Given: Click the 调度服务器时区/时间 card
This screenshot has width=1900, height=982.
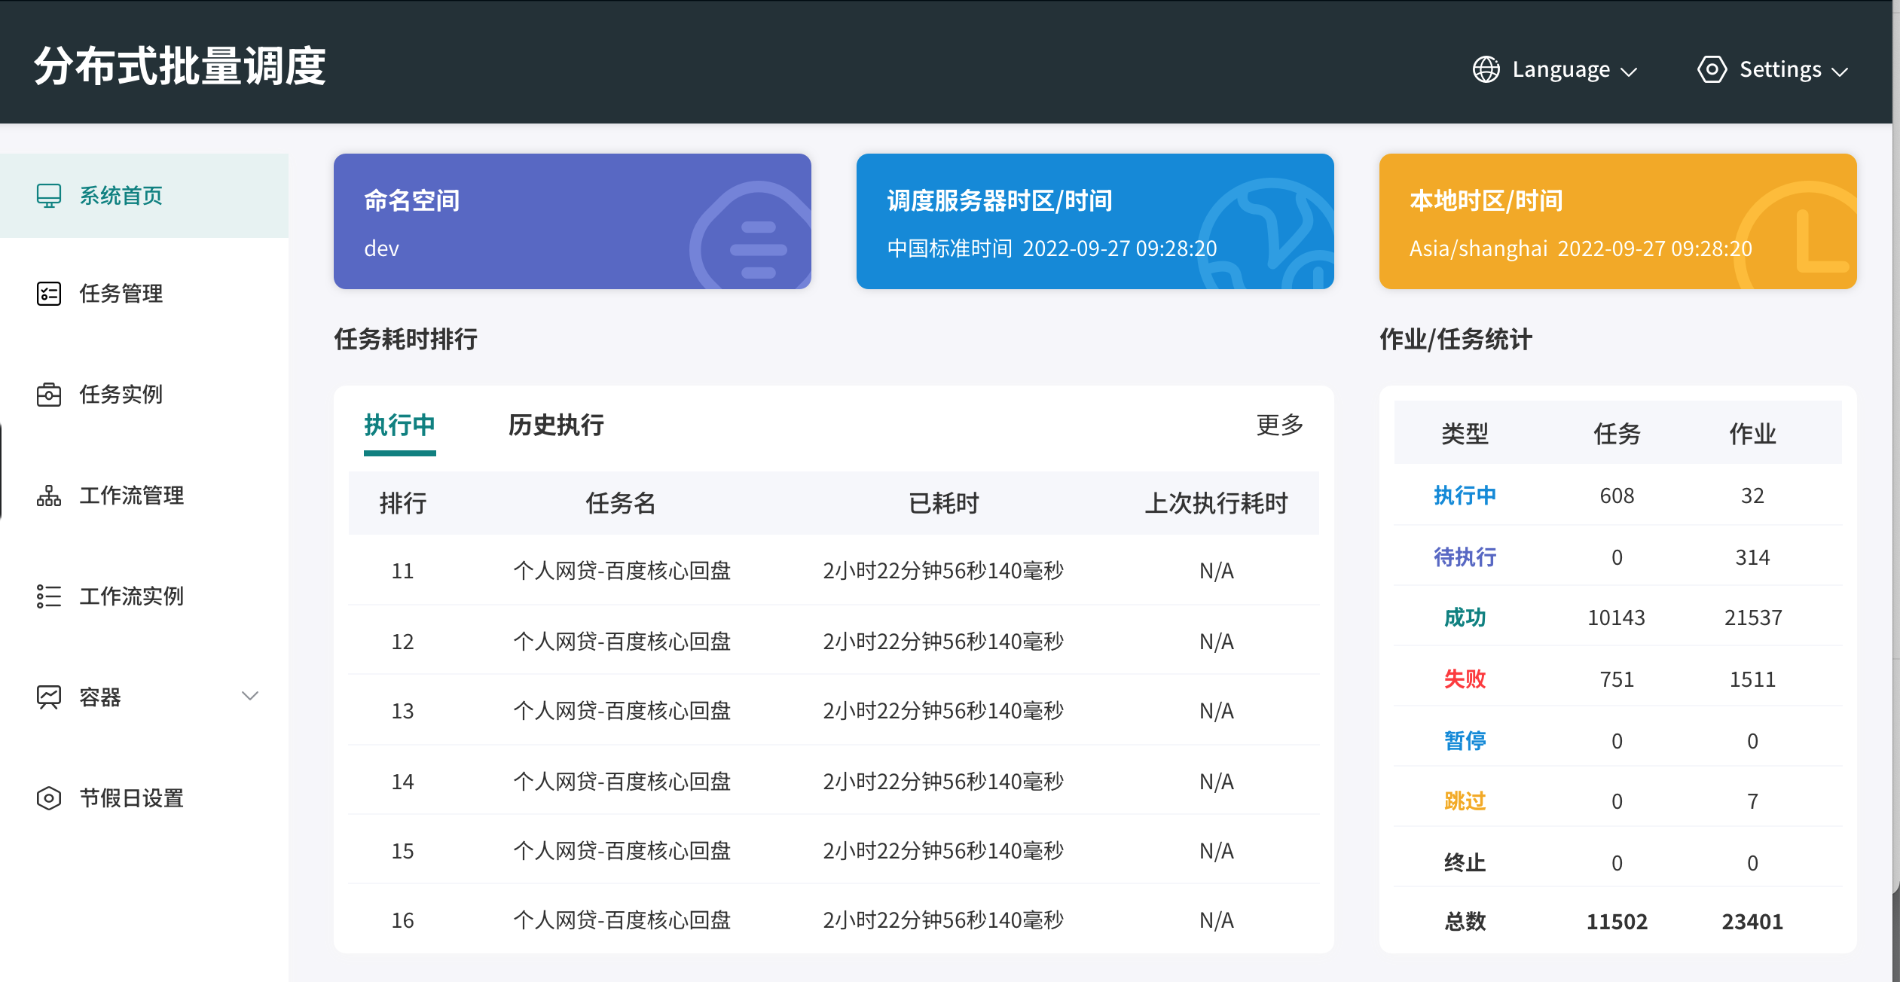Looking at the screenshot, I should pyautogui.click(x=1095, y=221).
